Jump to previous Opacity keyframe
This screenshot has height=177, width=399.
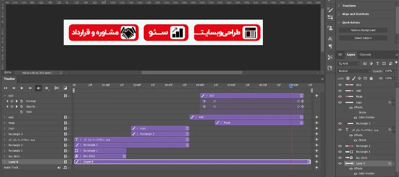pos(8,106)
